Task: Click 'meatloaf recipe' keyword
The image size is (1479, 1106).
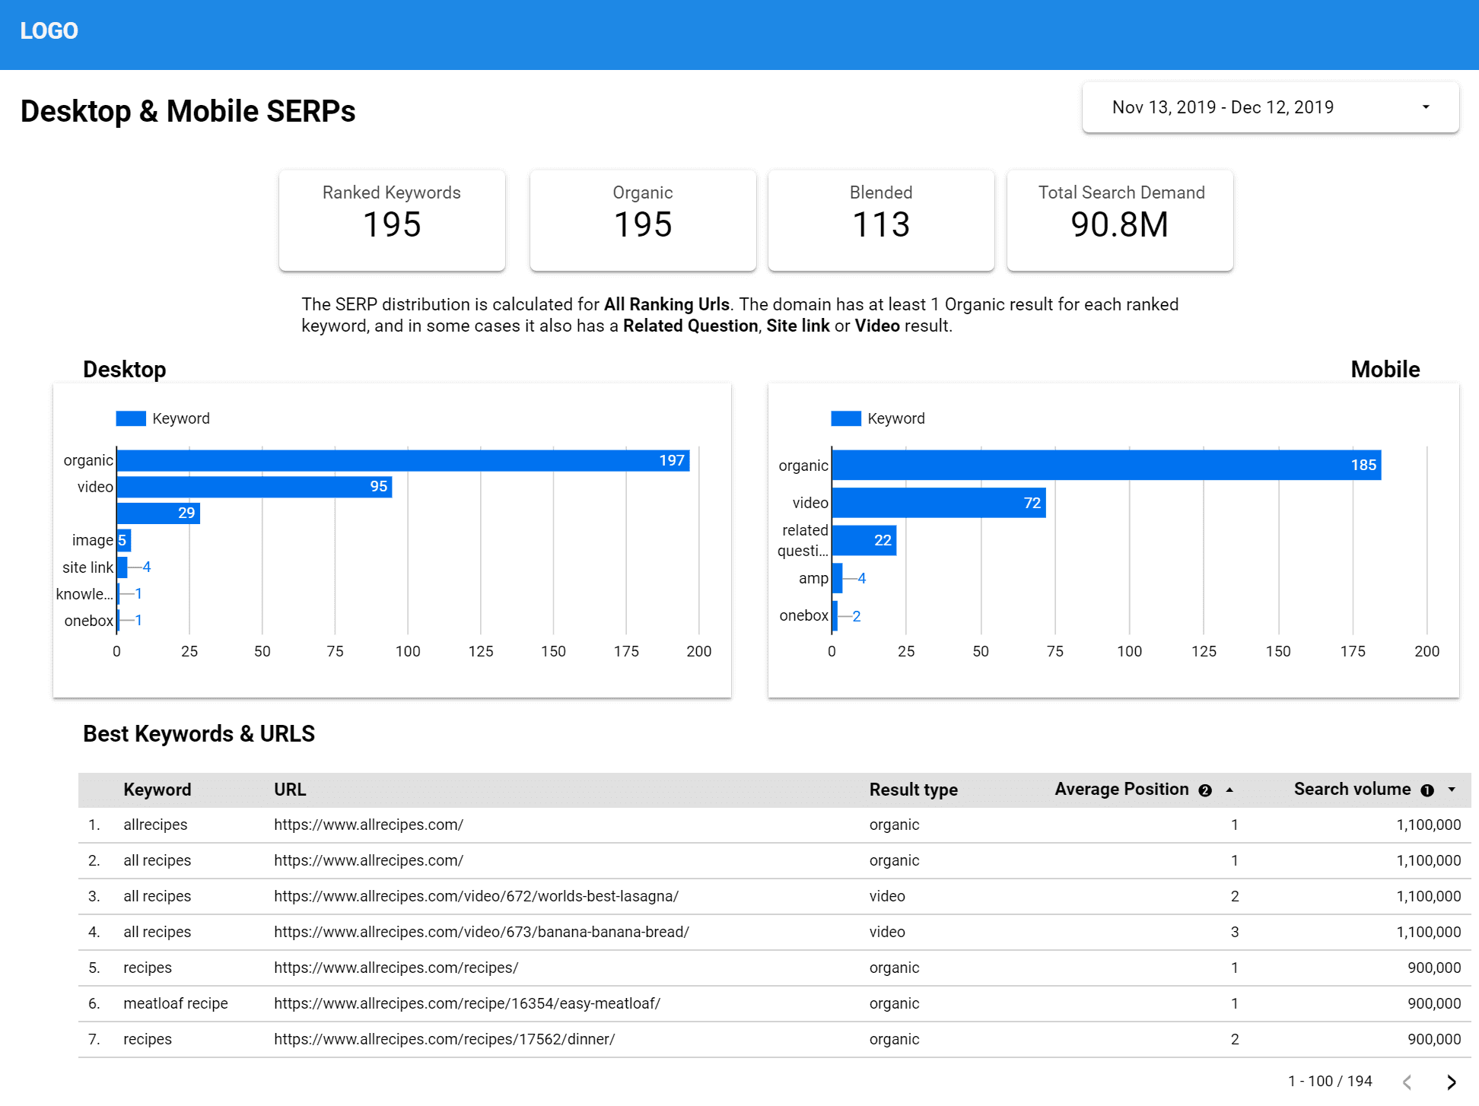Action: click(x=176, y=1003)
